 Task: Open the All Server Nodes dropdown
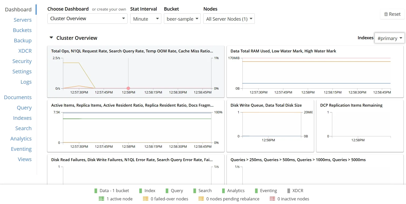[x=229, y=19]
